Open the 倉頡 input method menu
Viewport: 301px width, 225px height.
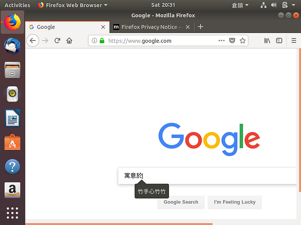[x=240, y=5]
